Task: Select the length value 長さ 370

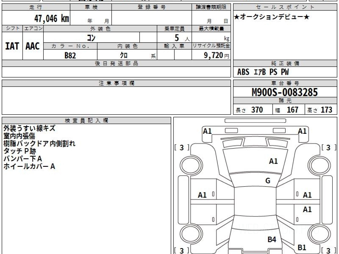Action: pyautogui.click(x=249, y=110)
